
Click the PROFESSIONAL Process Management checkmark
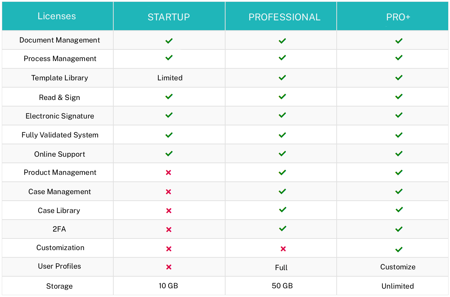[282, 58]
